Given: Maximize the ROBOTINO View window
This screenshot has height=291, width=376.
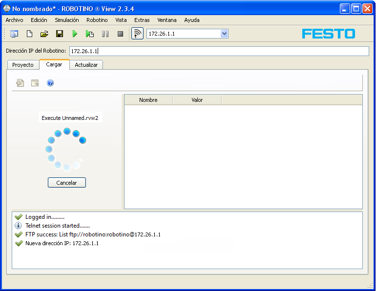Looking at the screenshot, I should 356,9.
